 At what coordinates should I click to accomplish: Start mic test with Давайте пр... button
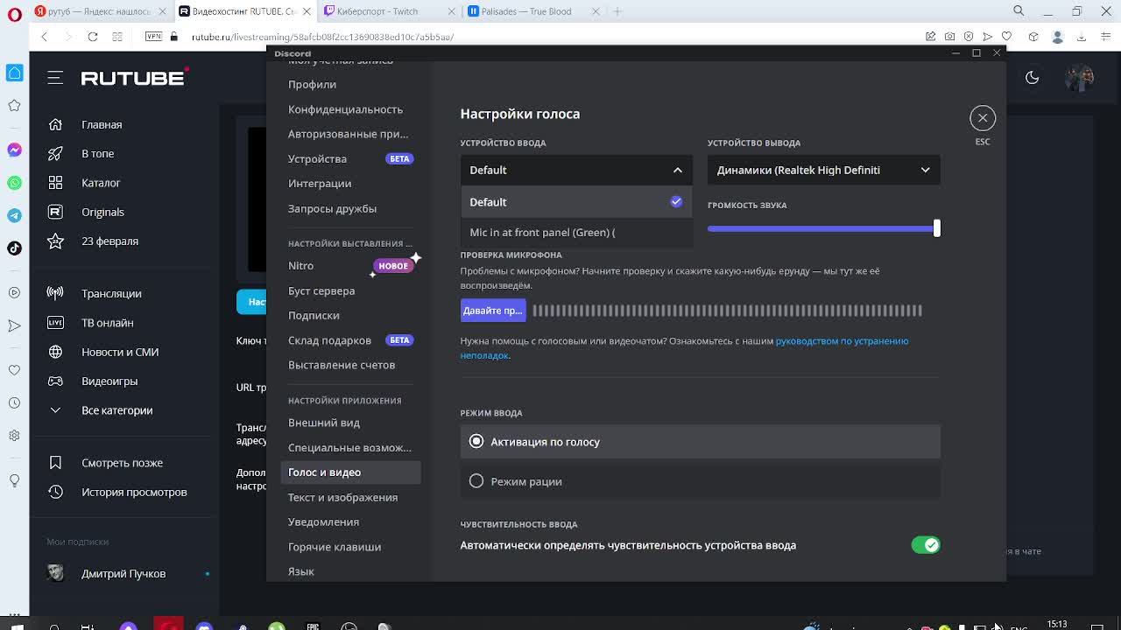click(493, 311)
